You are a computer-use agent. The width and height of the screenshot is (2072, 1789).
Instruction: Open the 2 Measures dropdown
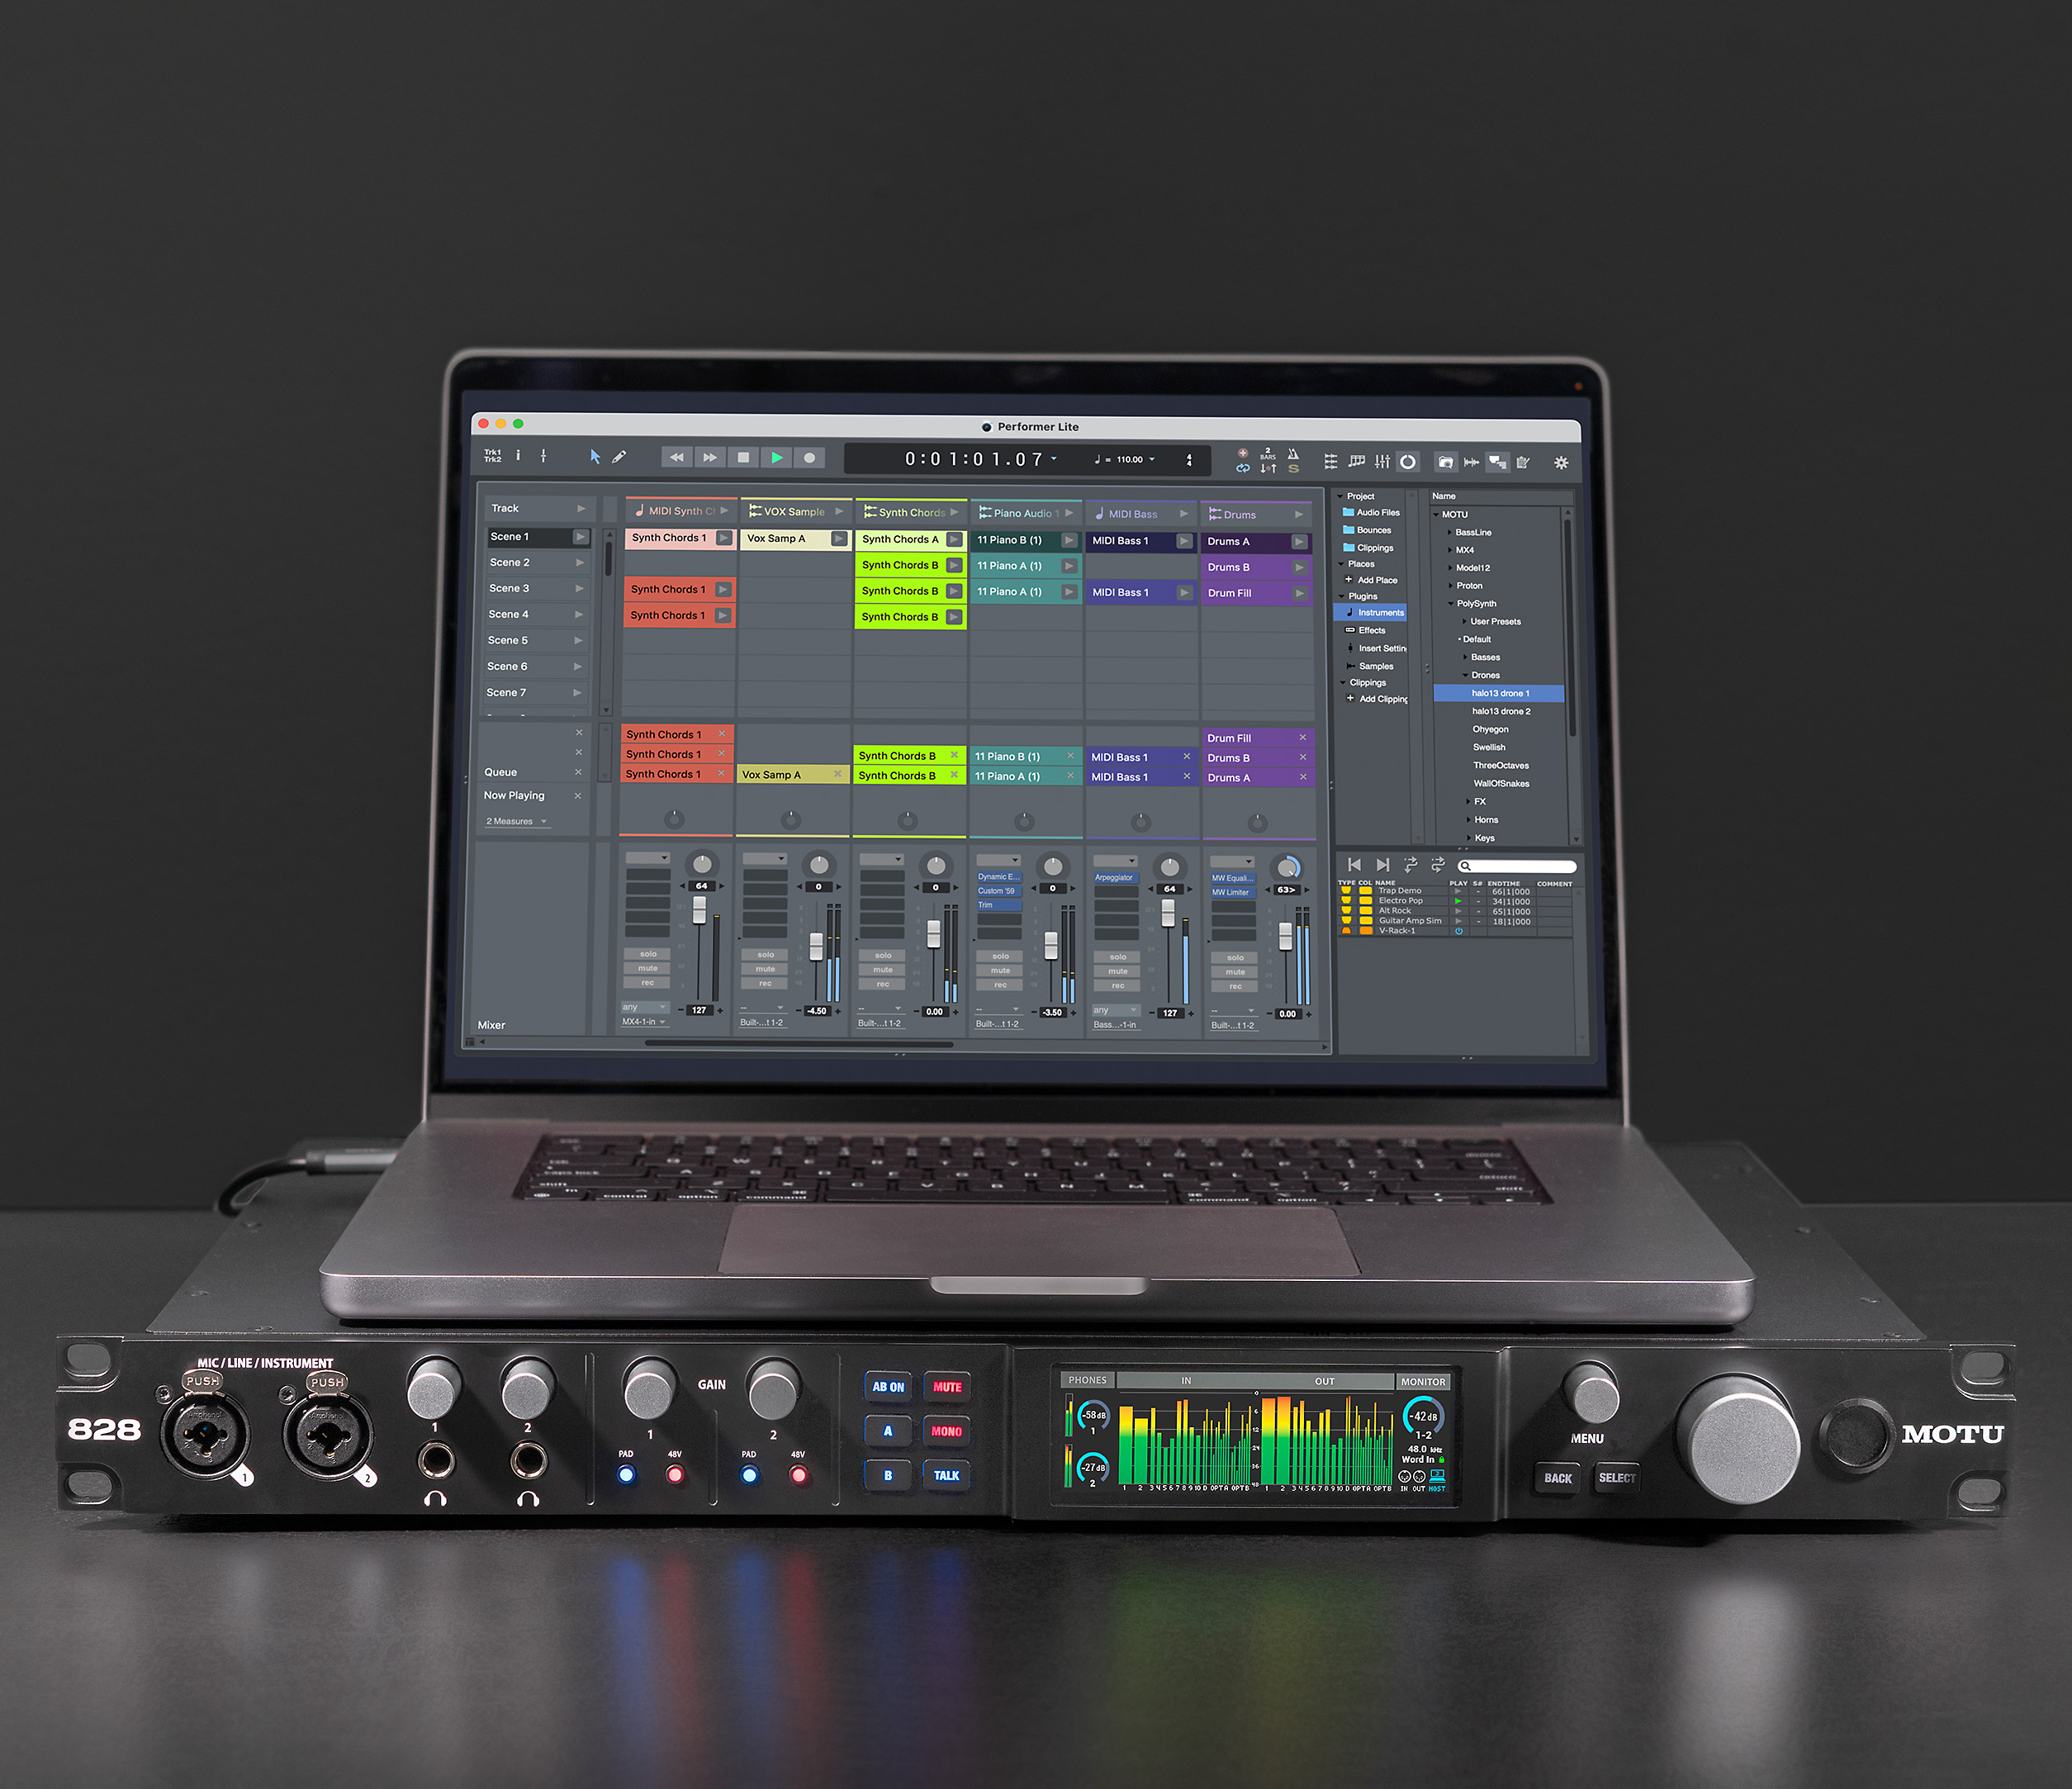coord(516,821)
